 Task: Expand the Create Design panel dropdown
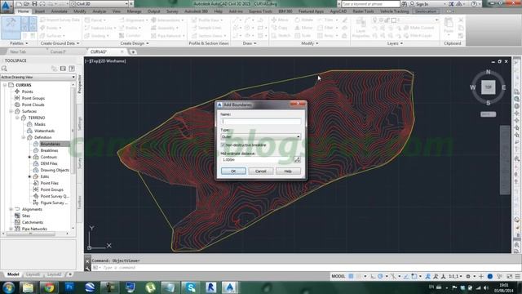135,43
